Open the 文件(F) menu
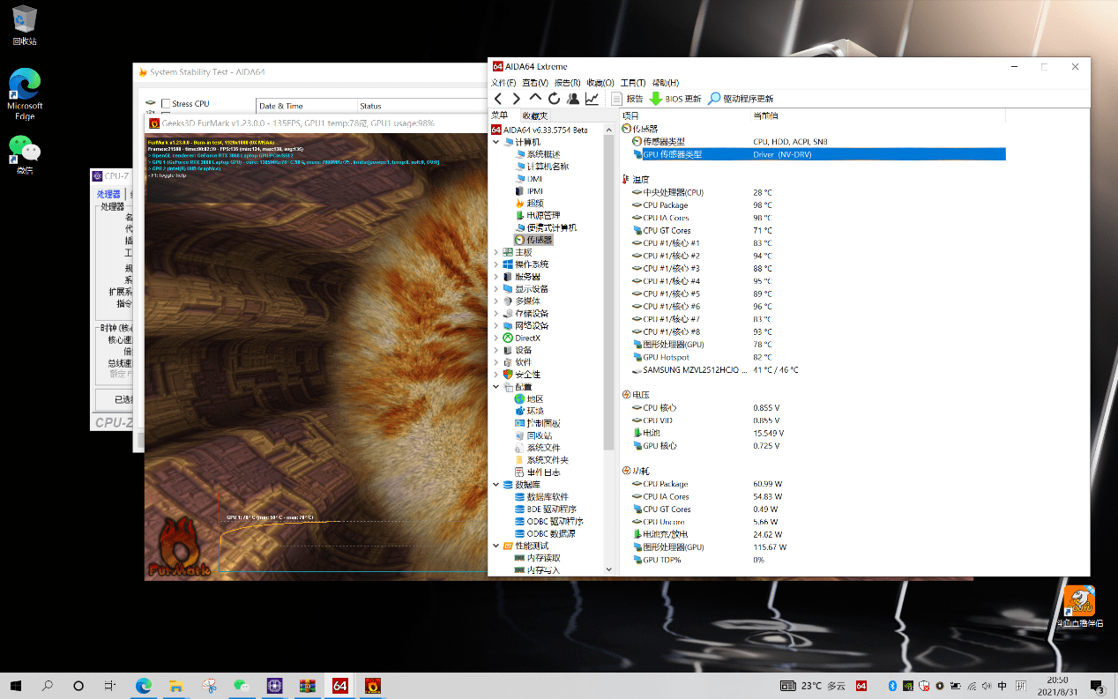 coord(503,83)
